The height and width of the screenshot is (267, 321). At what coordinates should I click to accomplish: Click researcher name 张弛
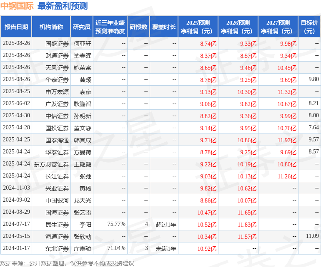[85, 176]
